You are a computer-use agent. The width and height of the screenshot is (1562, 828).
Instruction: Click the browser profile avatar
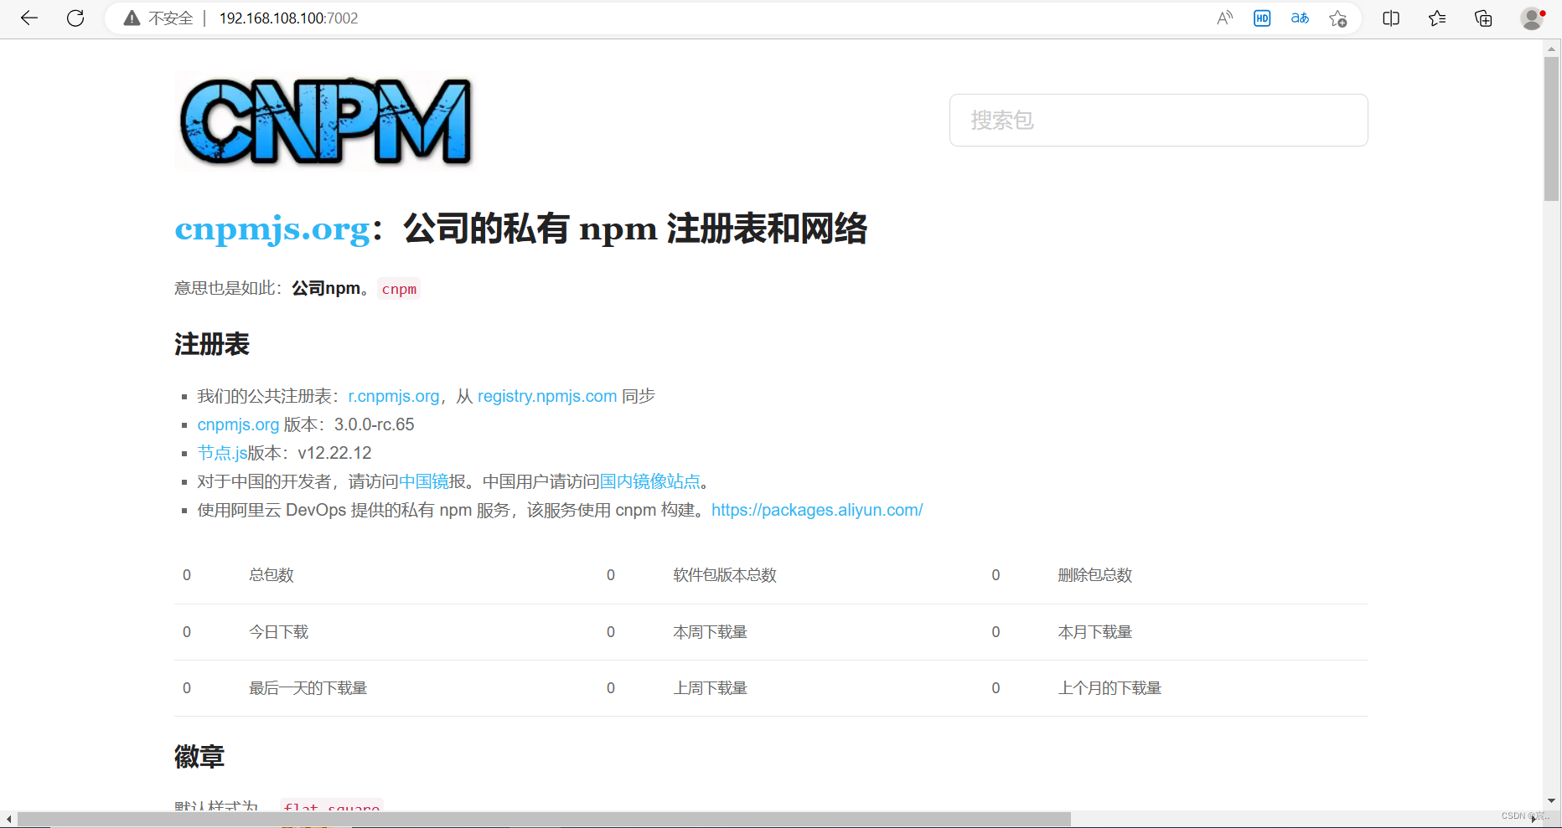point(1532,18)
